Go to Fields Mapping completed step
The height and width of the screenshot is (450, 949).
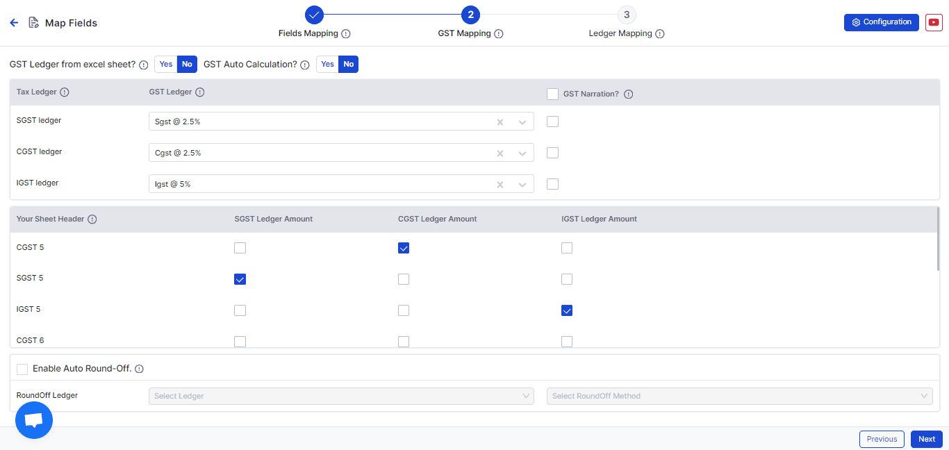[x=314, y=15]
